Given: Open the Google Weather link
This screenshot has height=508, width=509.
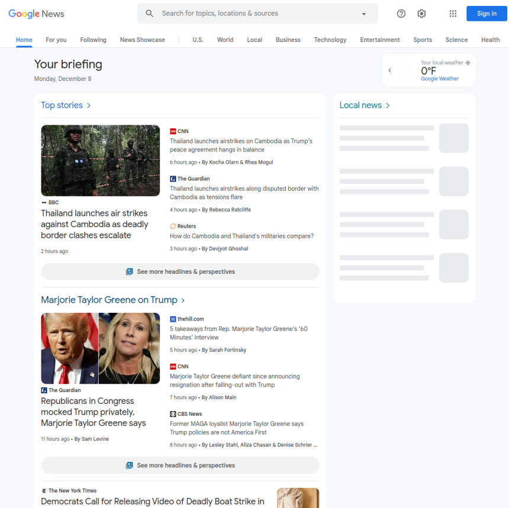Looking at the screenshot, I should (440, 79).
